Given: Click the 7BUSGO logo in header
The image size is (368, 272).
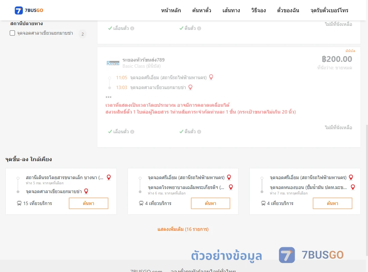Looking at the screenshot, I should [x=29, y=10].
